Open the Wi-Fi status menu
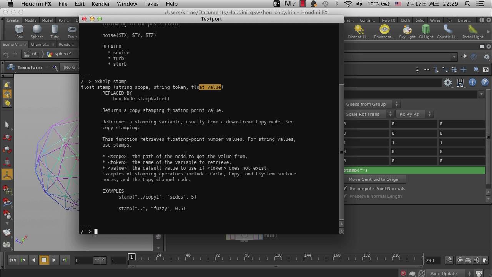The width and height of the screenshot is (492, 277). point(348,4)
